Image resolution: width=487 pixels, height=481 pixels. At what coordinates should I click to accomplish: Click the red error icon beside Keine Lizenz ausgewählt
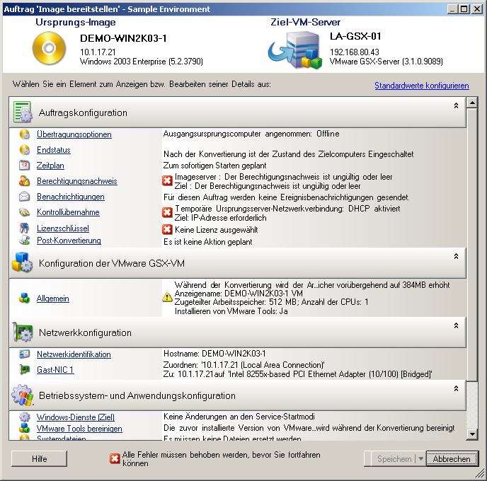[x=167, y=229]
